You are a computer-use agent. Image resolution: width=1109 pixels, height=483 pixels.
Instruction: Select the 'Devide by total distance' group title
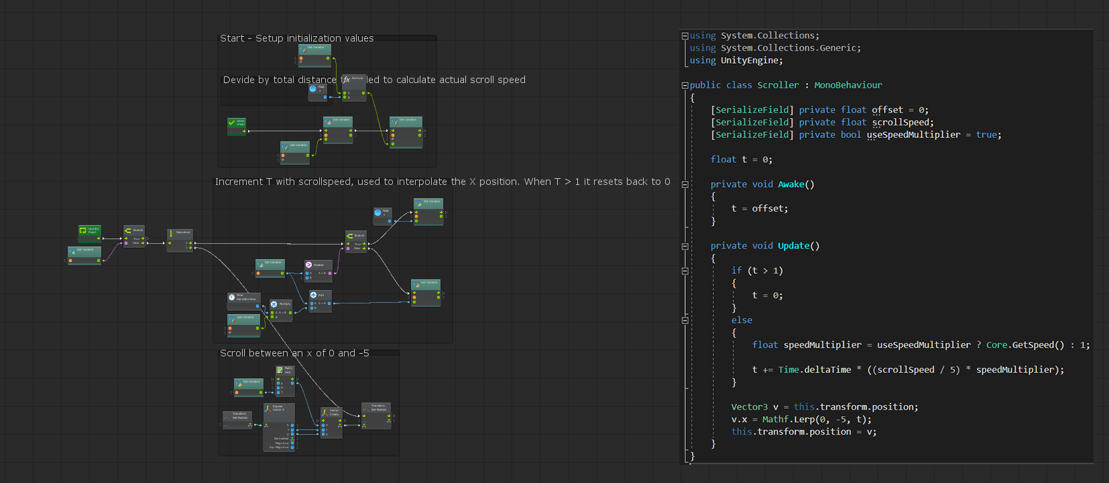374,80
